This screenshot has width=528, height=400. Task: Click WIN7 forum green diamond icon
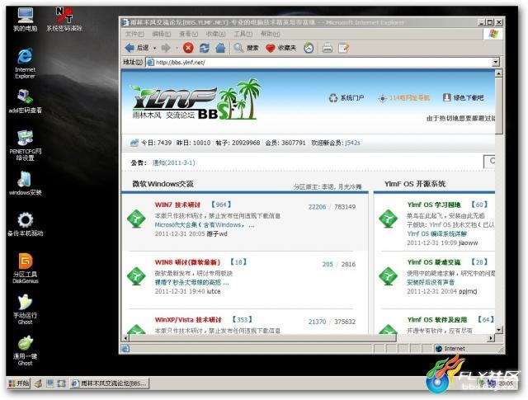(136, 219)
